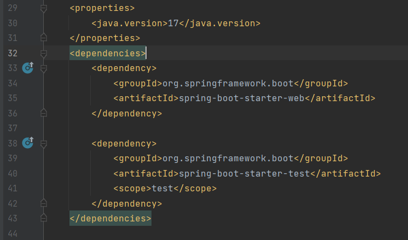The width and height of the screenshot is (408, 240).
Task: Click the closing </properties> tag
Action: 105,38
